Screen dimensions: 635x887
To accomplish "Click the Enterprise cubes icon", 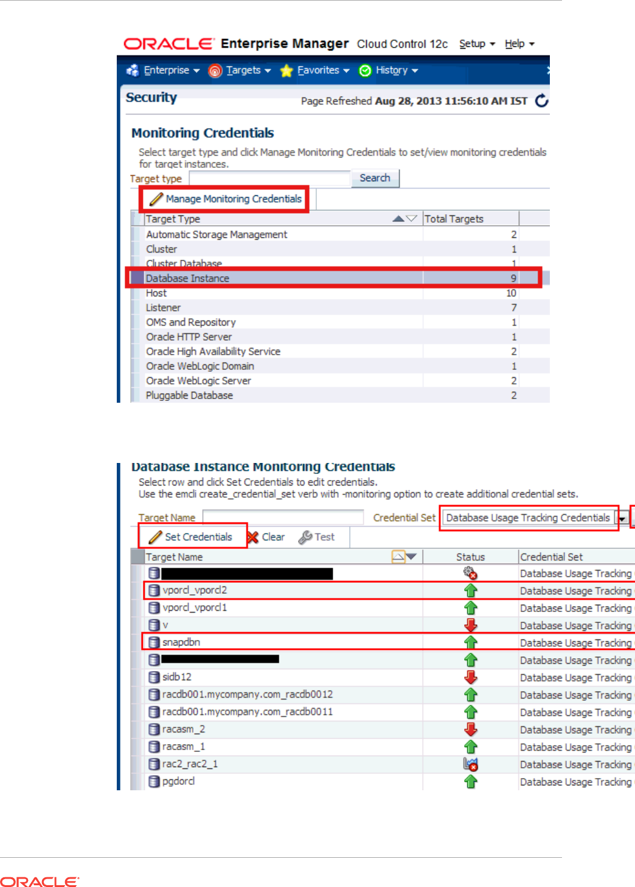I will pyautogui.click(x=133, y=71).
